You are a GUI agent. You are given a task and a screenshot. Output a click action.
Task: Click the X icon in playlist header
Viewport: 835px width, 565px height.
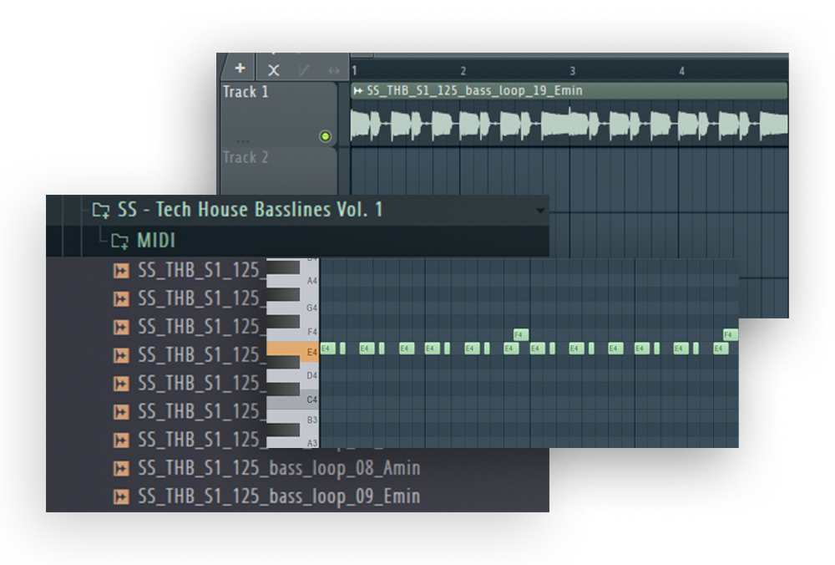point(273,70)
